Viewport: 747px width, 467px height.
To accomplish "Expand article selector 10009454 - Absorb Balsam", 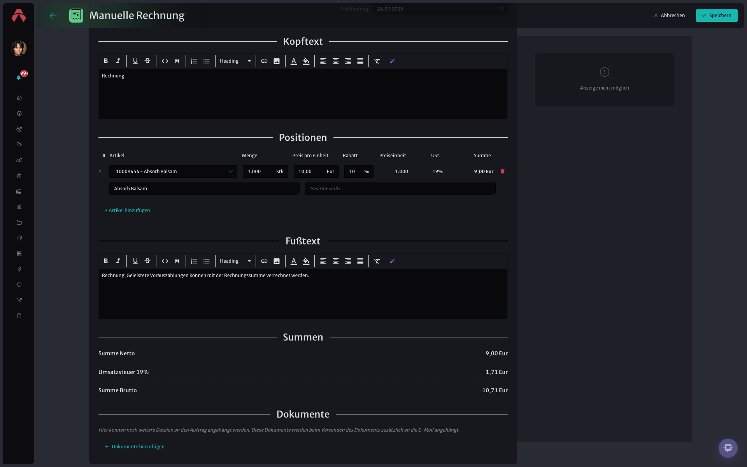I will tap(173, 172).
